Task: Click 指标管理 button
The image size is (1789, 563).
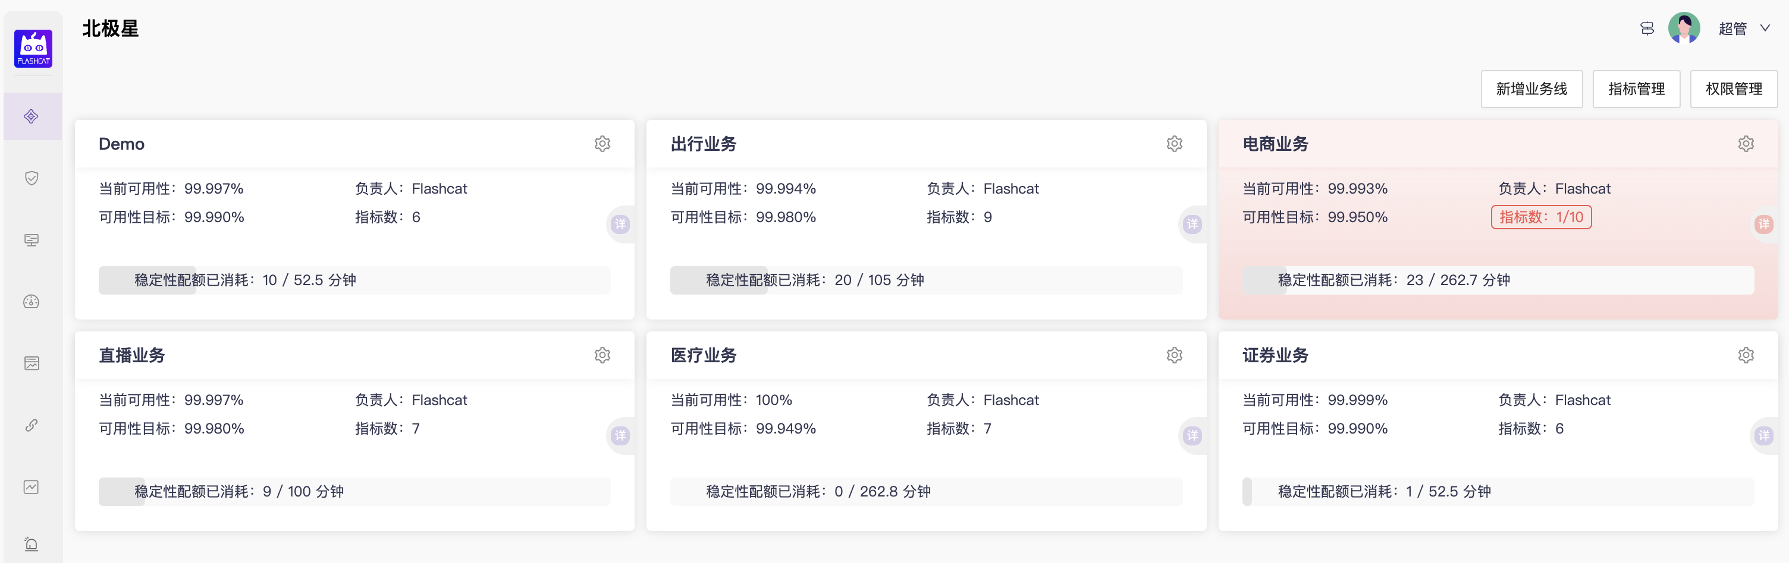Action: 1636,88
